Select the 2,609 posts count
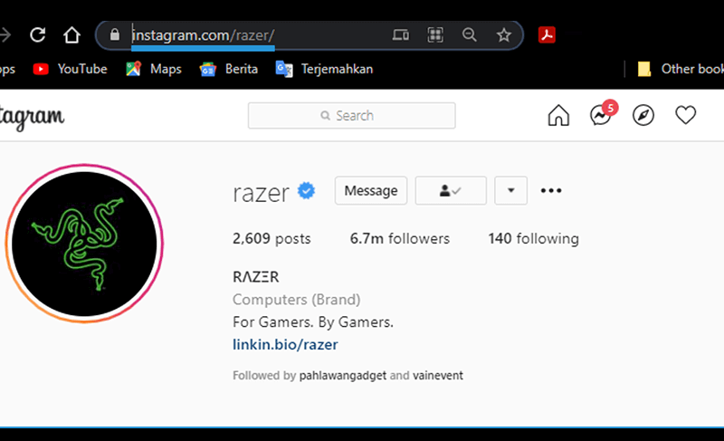 coord(271,238)
